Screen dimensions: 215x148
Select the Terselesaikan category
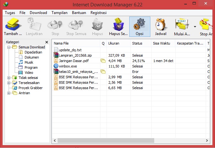click(29, 83)
